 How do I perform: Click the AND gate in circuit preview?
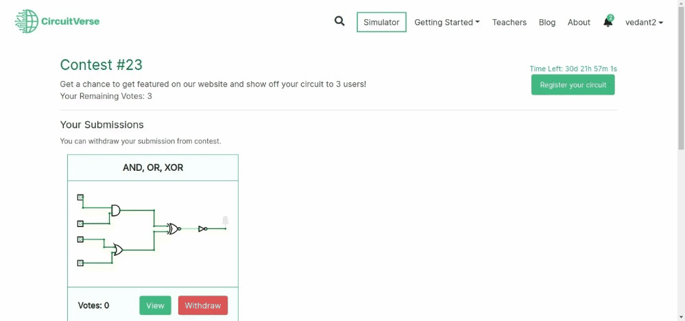click(x=115, y=210)
